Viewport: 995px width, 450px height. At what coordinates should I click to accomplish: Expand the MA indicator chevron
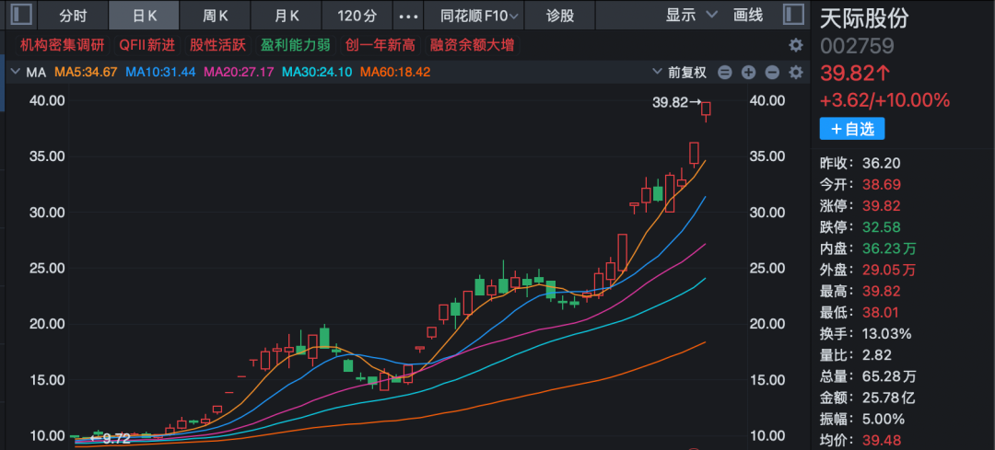[16, 72]
